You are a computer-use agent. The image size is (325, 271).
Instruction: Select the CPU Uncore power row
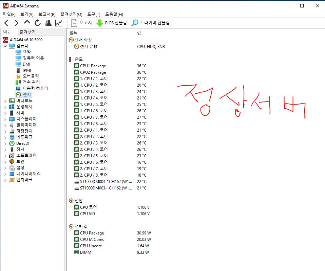tap(112, 246)
